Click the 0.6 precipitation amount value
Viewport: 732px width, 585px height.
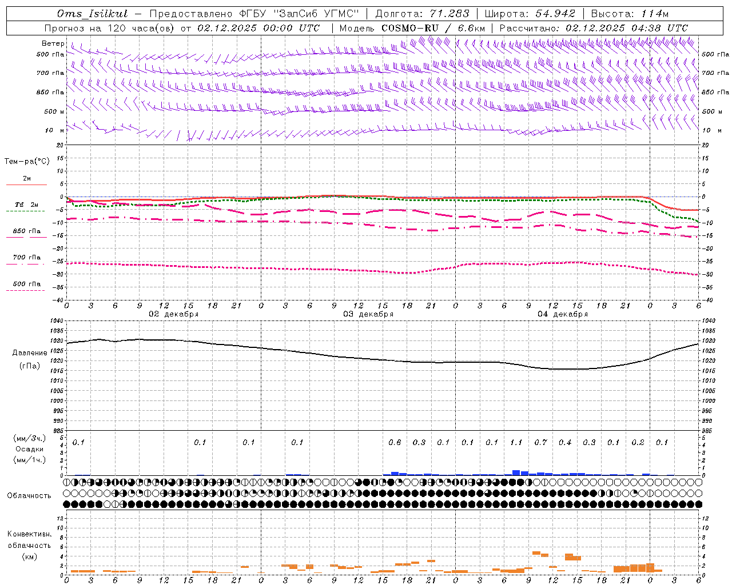click(395, 442)
